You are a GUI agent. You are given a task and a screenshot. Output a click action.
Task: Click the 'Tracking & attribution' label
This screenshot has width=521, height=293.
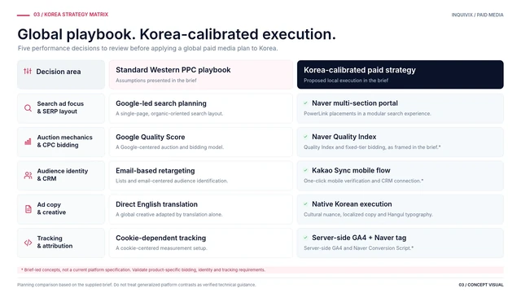55,242
